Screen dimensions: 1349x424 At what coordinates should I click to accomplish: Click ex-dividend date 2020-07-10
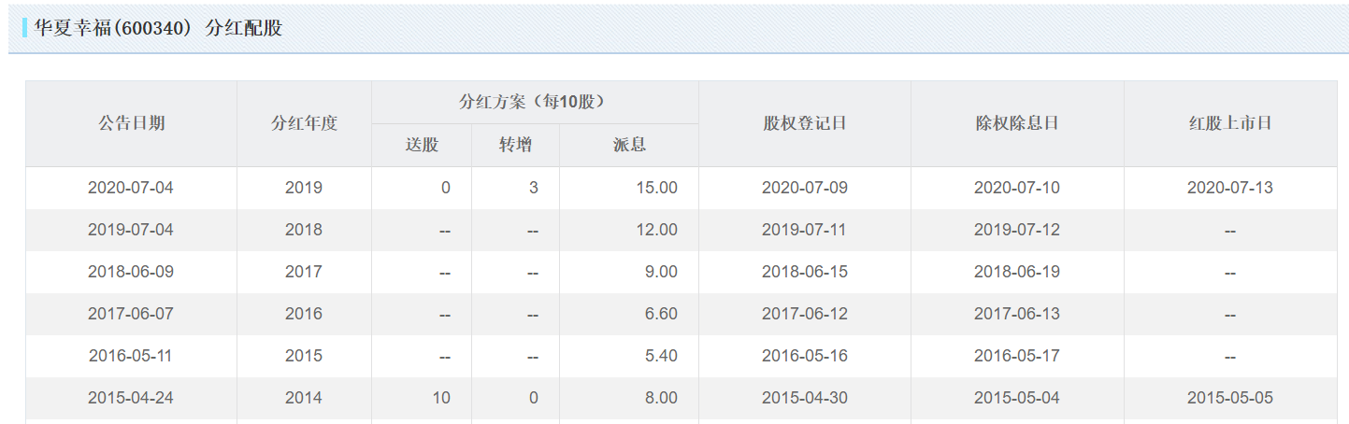tap(1017, 188)
